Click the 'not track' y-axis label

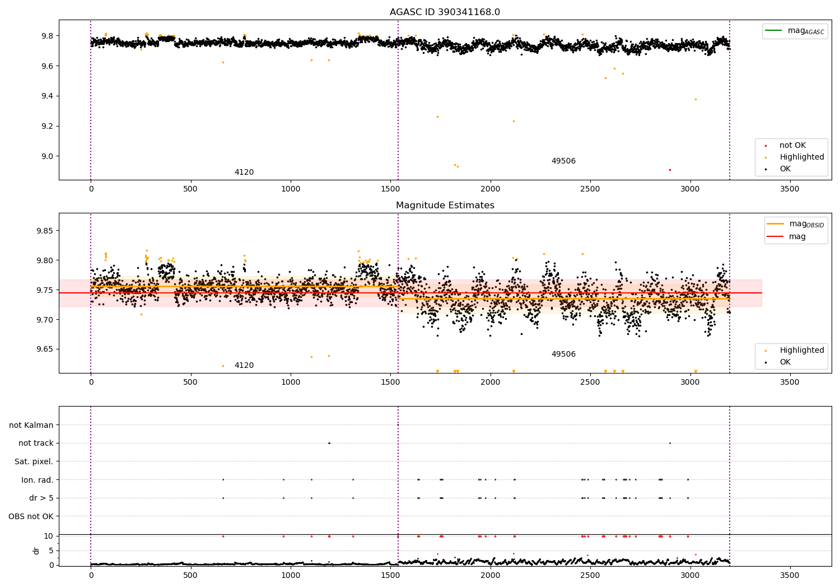coord(36,444)
